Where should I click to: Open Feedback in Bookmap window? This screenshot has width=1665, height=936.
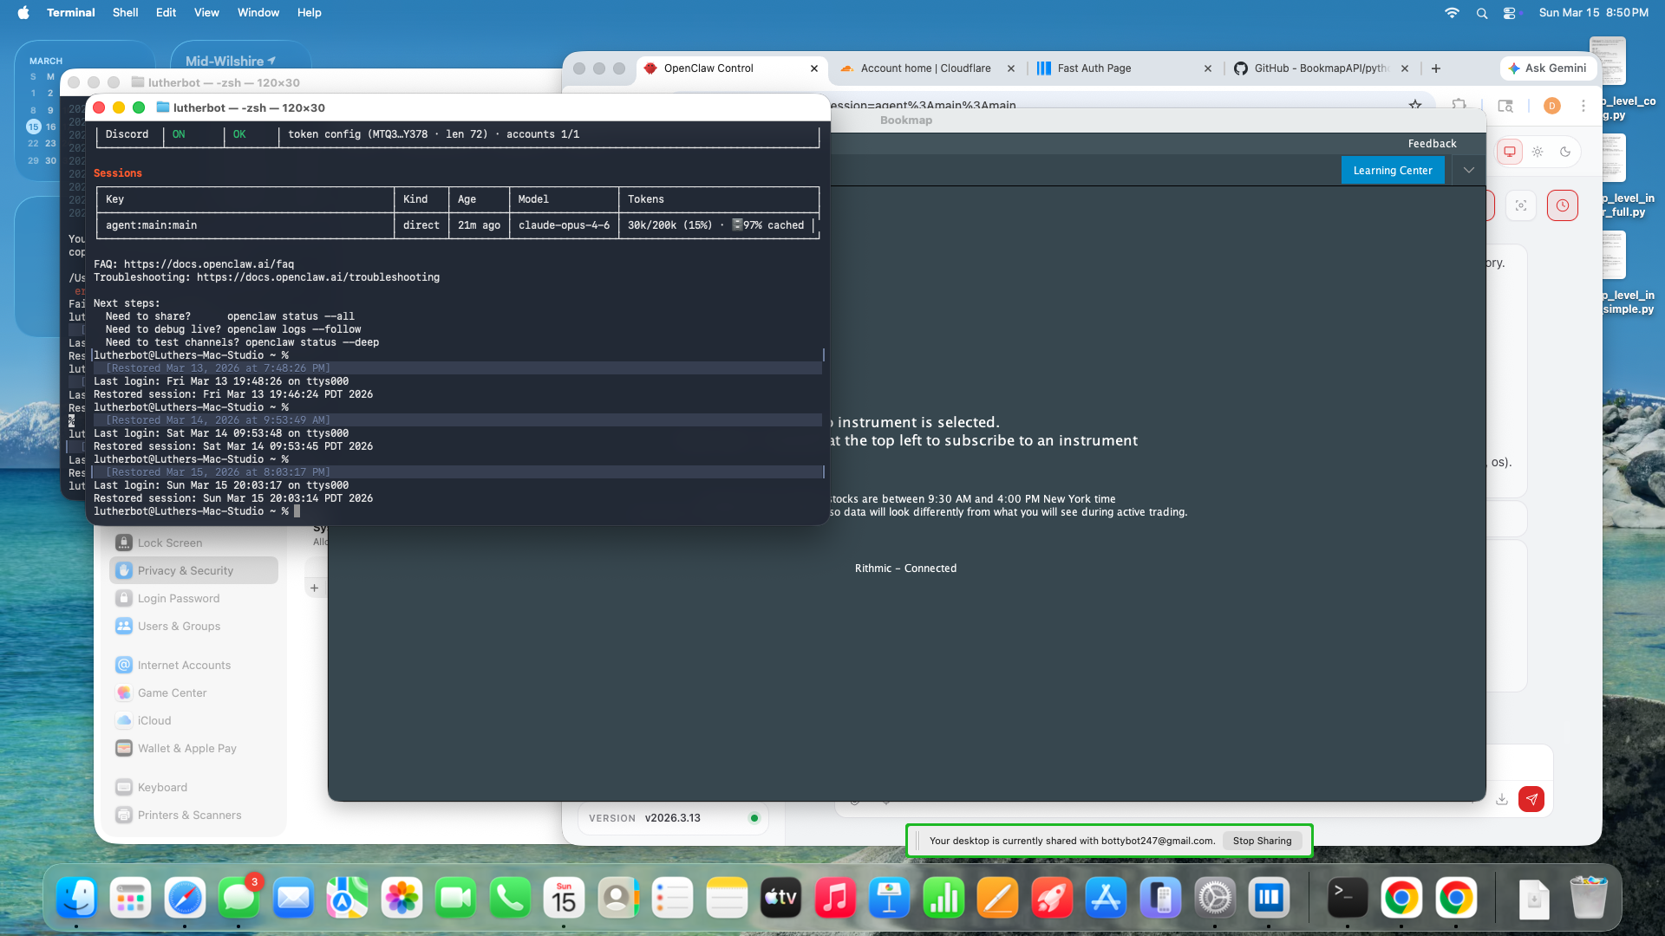[1432, 143]
